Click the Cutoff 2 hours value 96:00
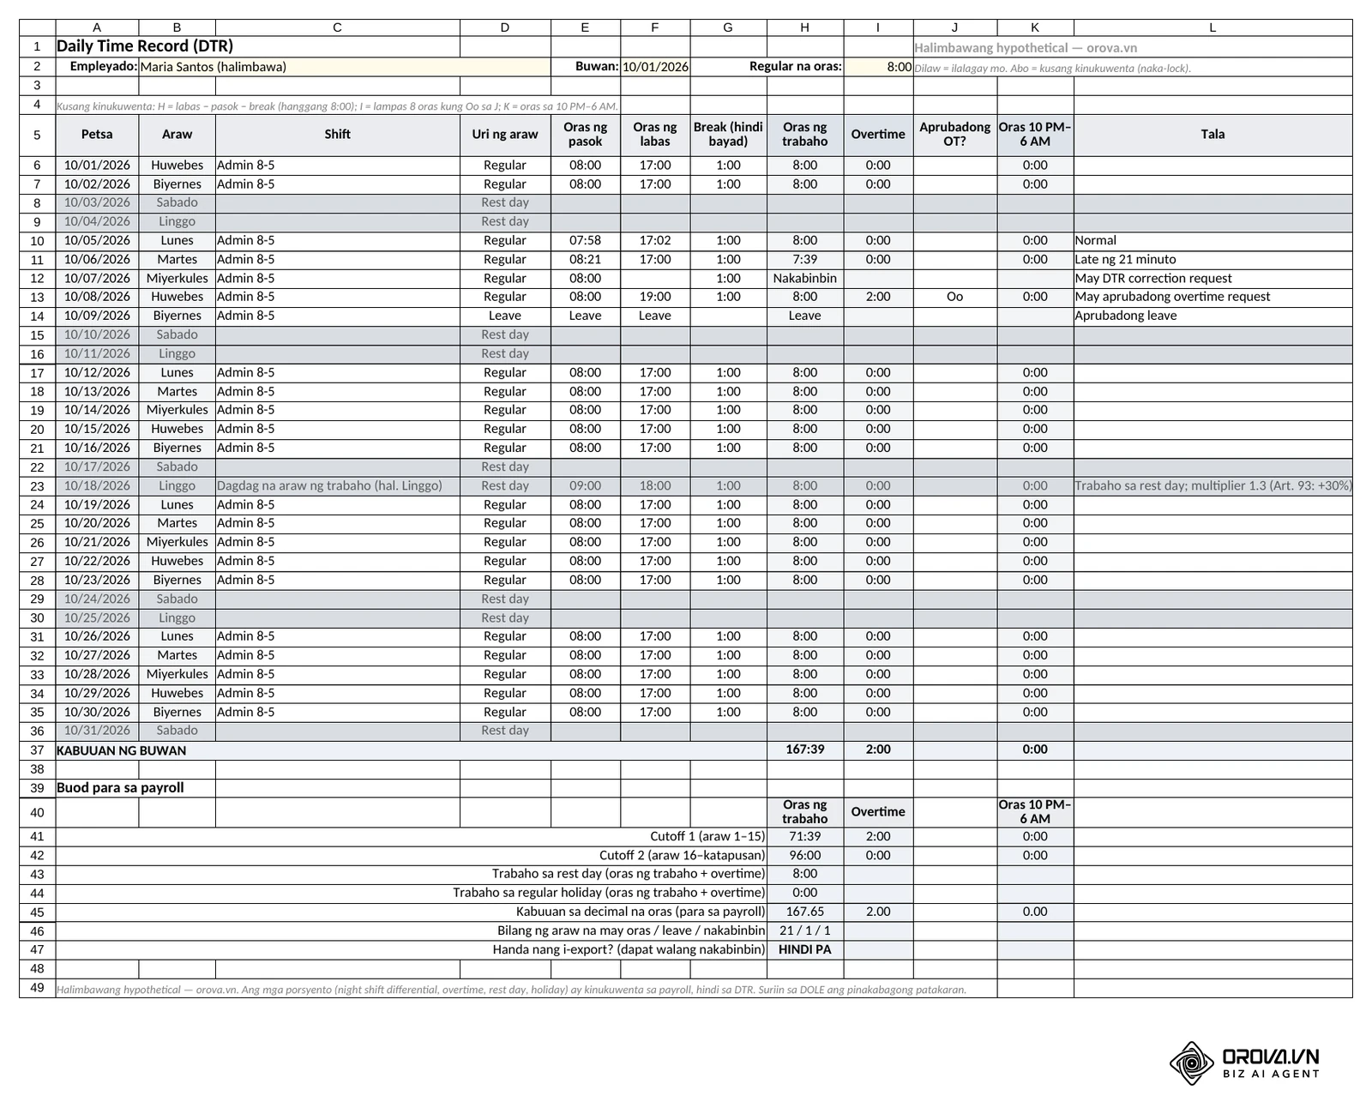 804,855
